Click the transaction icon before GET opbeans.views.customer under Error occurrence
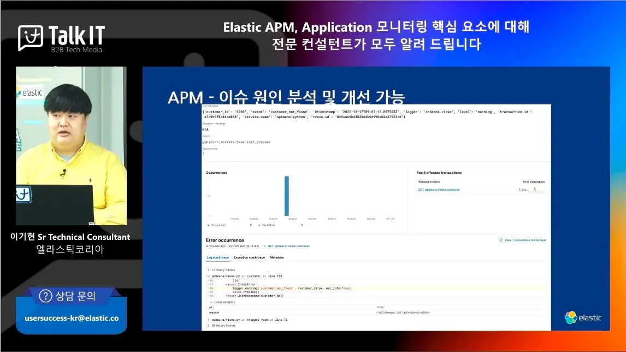Screen dimensions: 626x352 [265, 246]
